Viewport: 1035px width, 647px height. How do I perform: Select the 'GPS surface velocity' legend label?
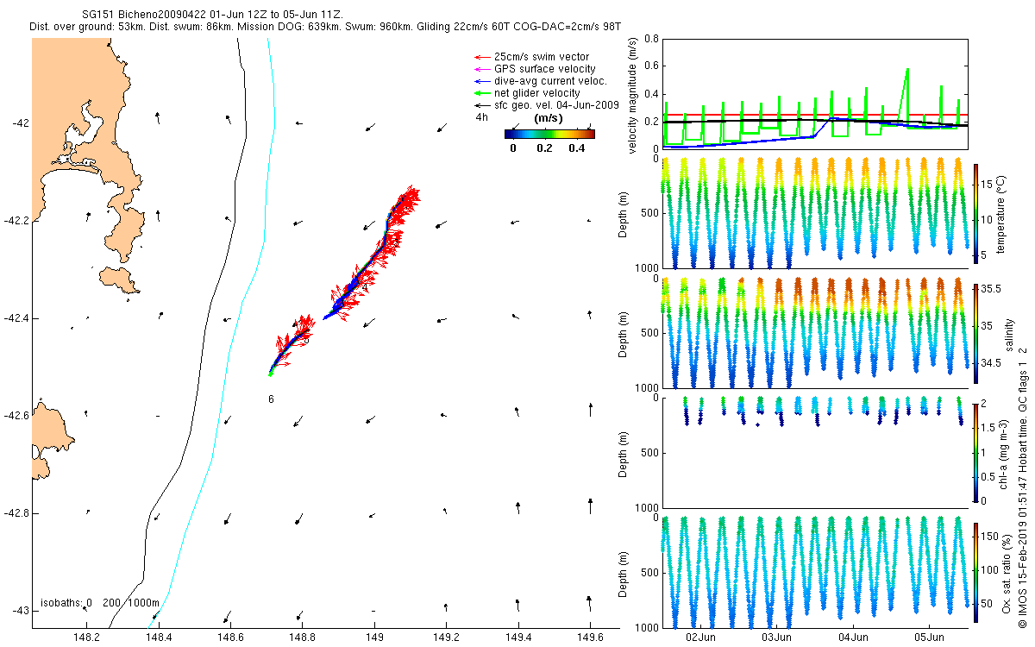tap(544, 69)
